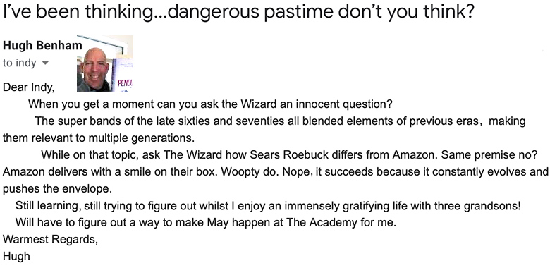Click the "Dear Indy," greeting
The image size is (550, 268).
click(29, 87)
